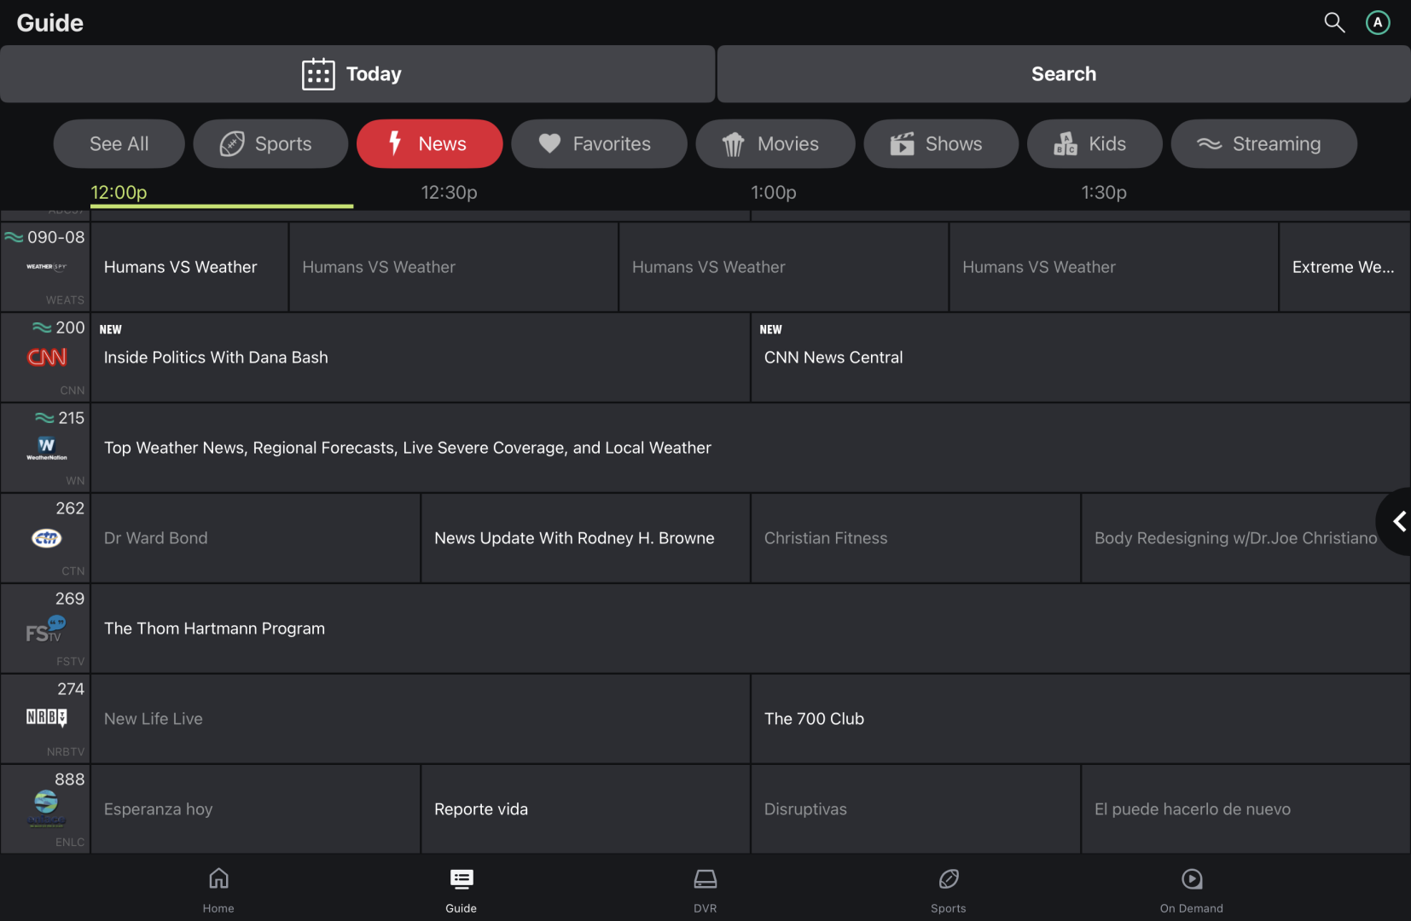Expand the side panel chevron arrow
1411x921 pixels.
[1398, 521]
